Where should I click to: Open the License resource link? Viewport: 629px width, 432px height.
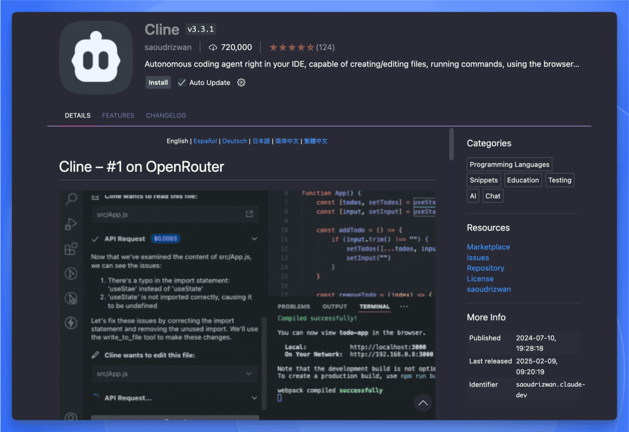pyautogui.click(x=480, y=278)
